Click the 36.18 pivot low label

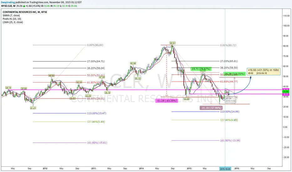[107, 93]
